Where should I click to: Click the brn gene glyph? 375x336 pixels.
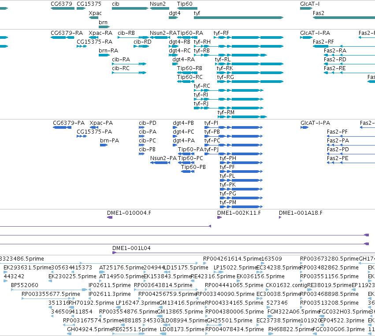(104, 26)
